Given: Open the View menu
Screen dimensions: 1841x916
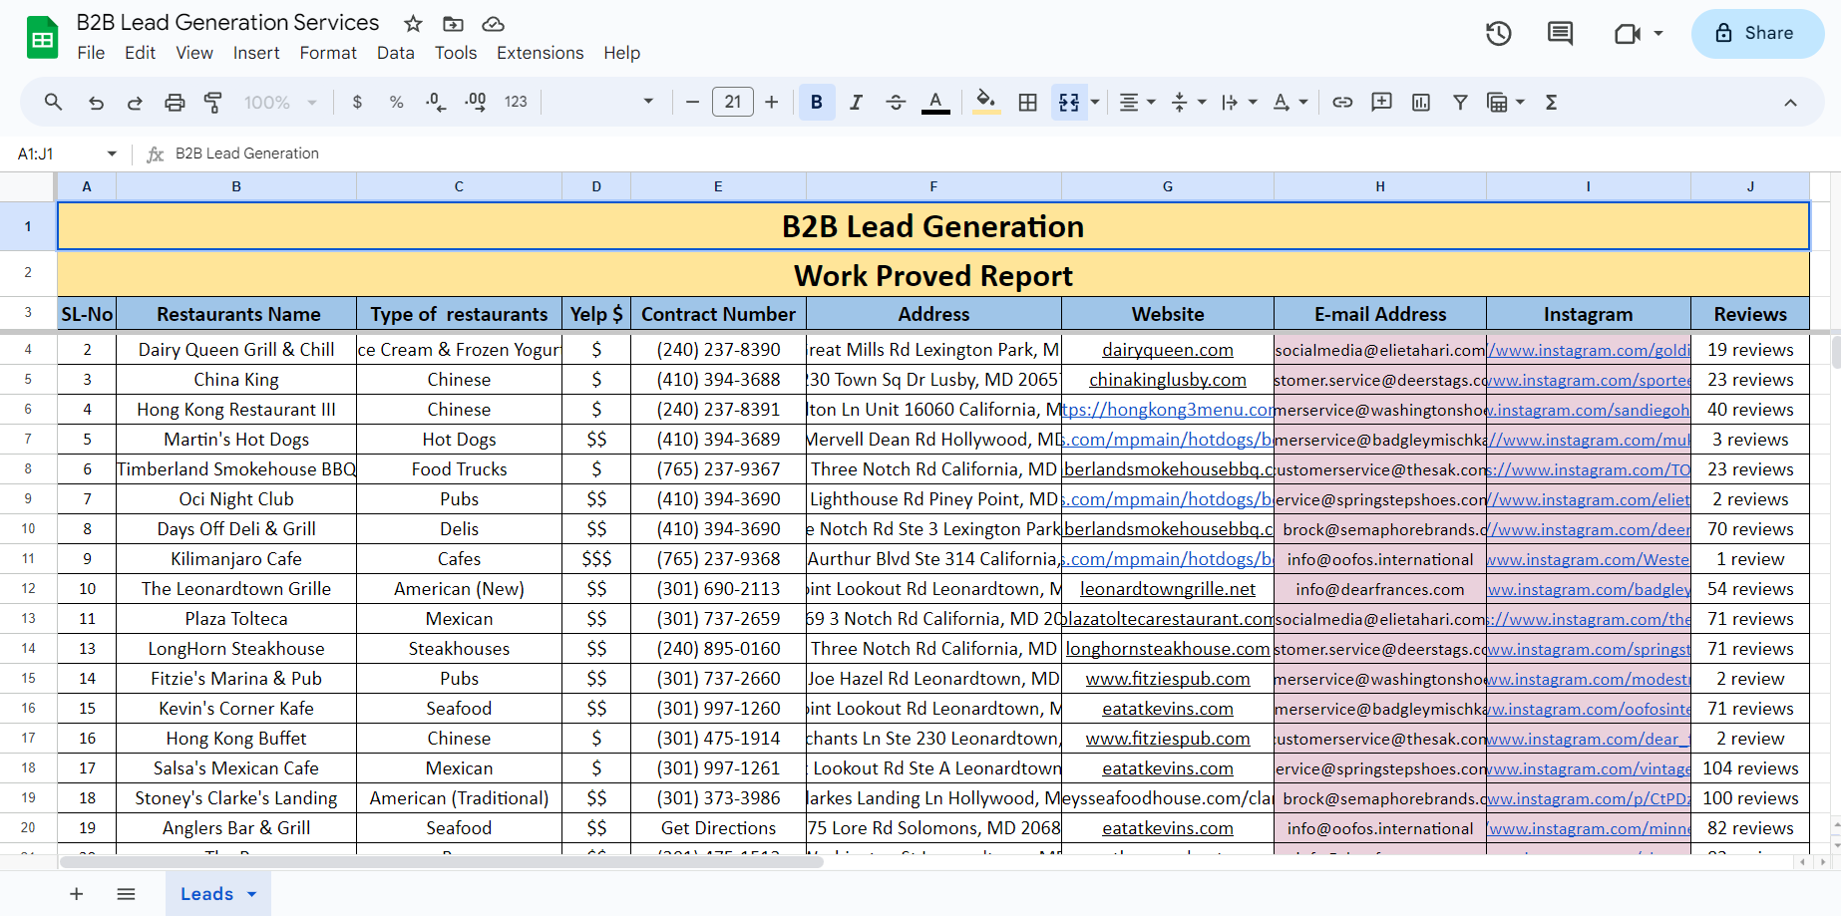Looking at the screenshot, I should (x=194, y=53).
